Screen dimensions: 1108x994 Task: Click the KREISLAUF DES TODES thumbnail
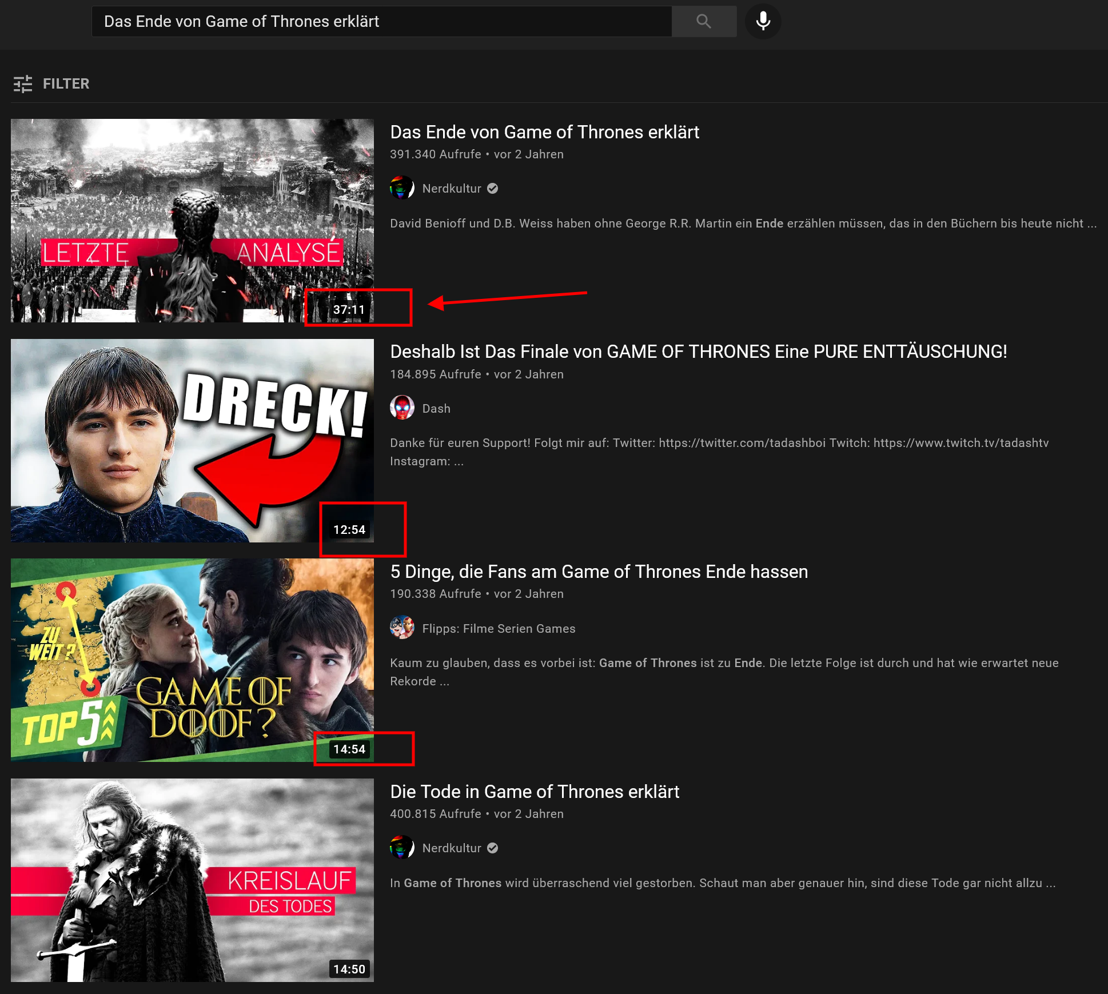(192, 880)
